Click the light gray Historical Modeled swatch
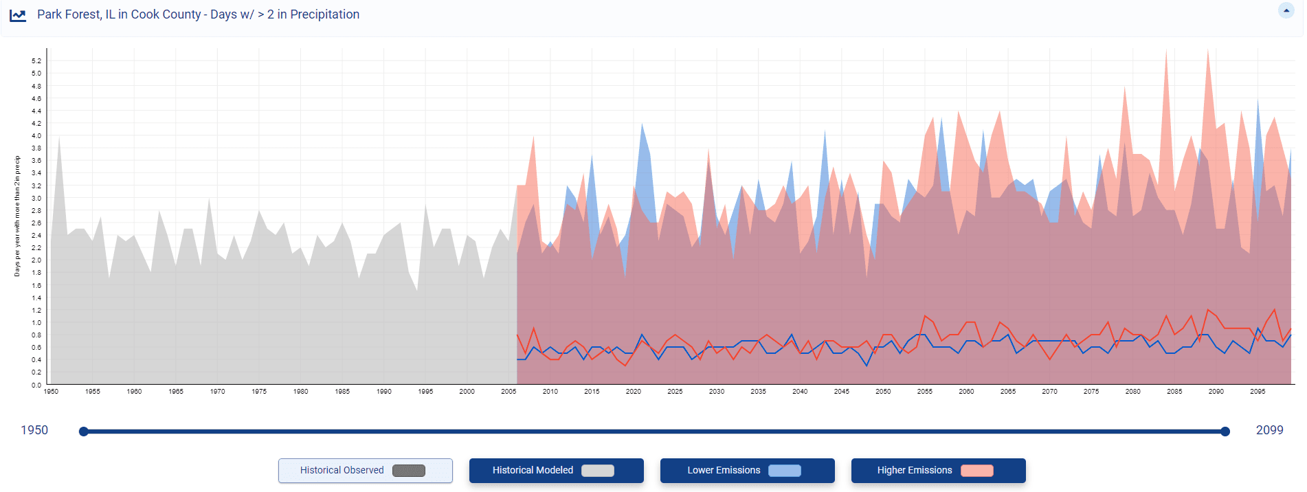The height and width of the screenshot is (492, 1307). coord(597,471)
